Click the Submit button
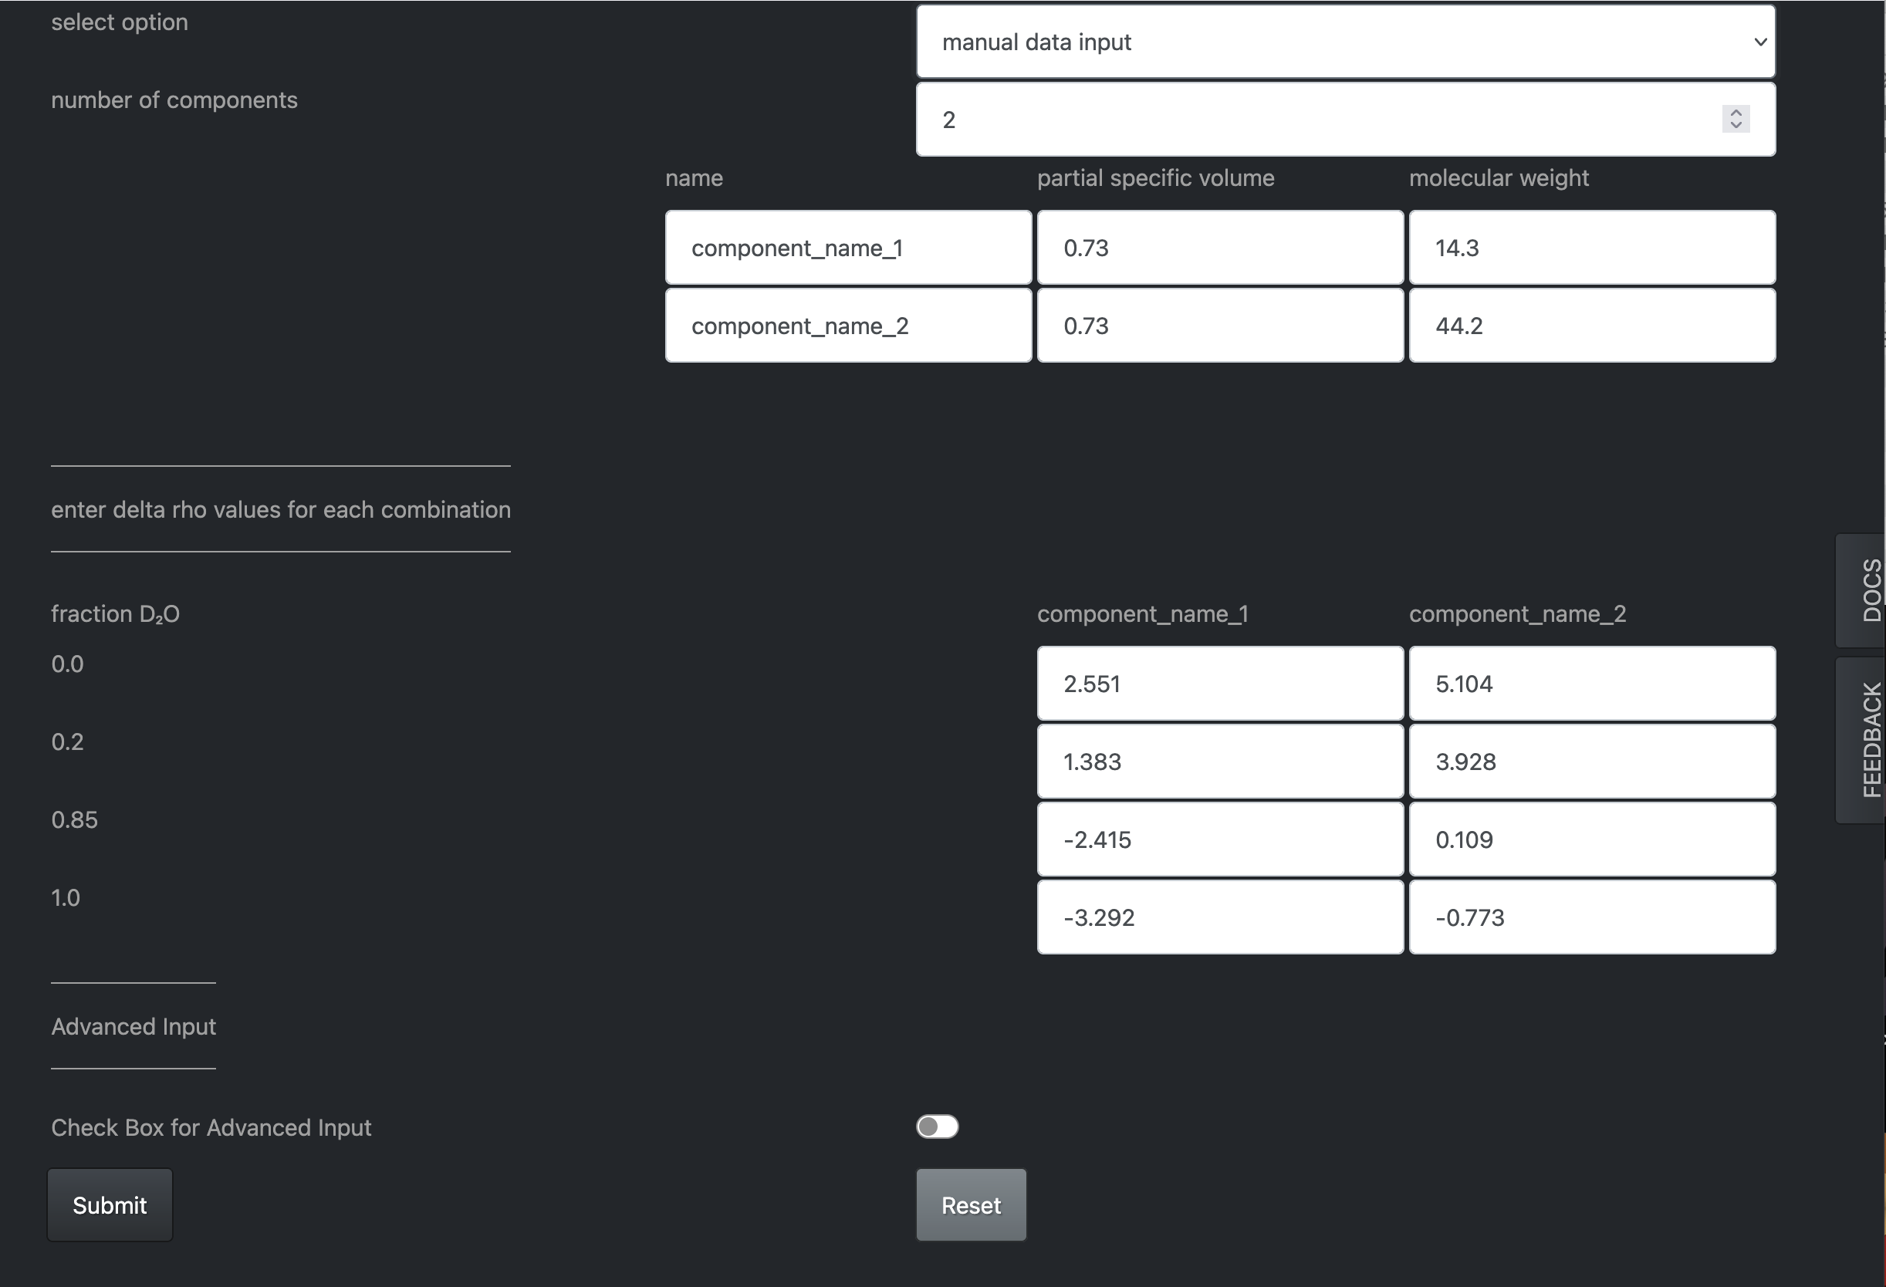 pos(110,1205)
